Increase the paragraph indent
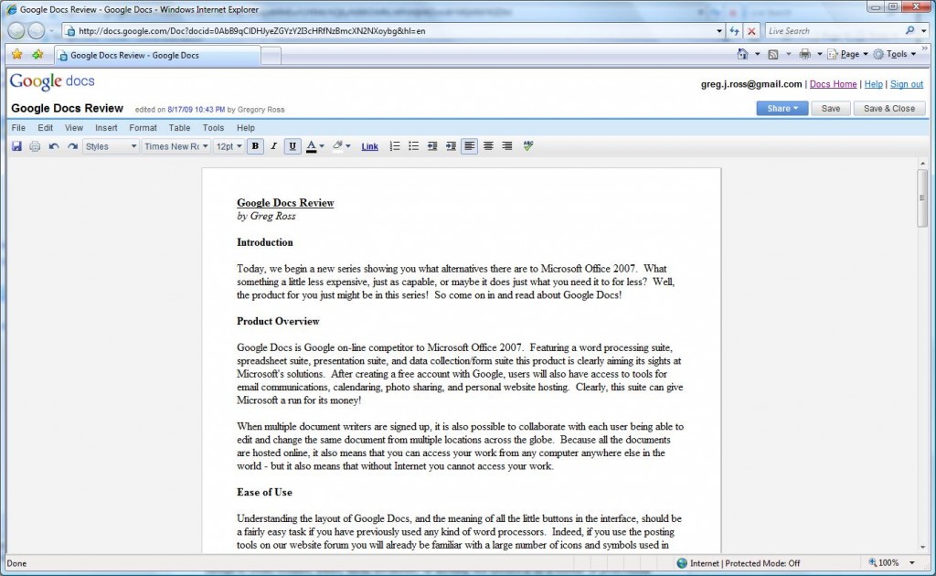Image resolution: width=936 pixels, height=576 pixels. (x=451, y=146)
